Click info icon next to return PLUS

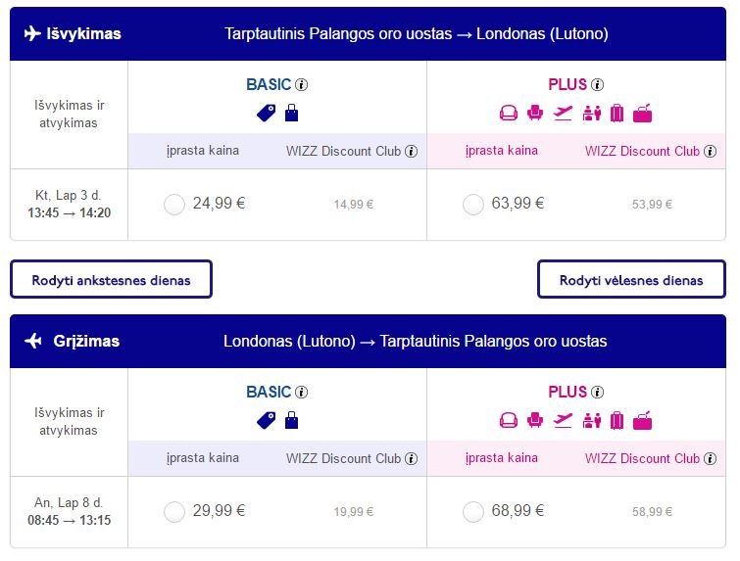pos(598,393)
